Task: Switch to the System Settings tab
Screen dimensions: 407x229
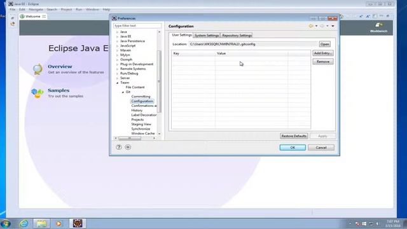Action: coord(207,36)
